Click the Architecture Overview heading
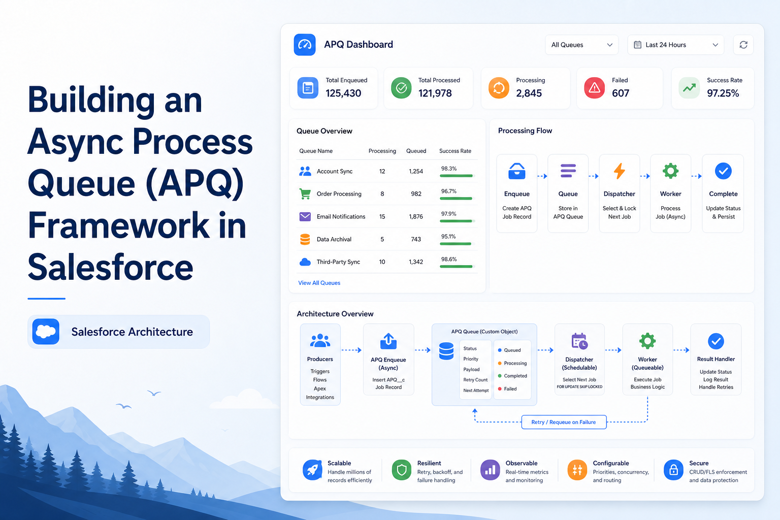Screen dimensions: 780x520 tap(335, 314)
